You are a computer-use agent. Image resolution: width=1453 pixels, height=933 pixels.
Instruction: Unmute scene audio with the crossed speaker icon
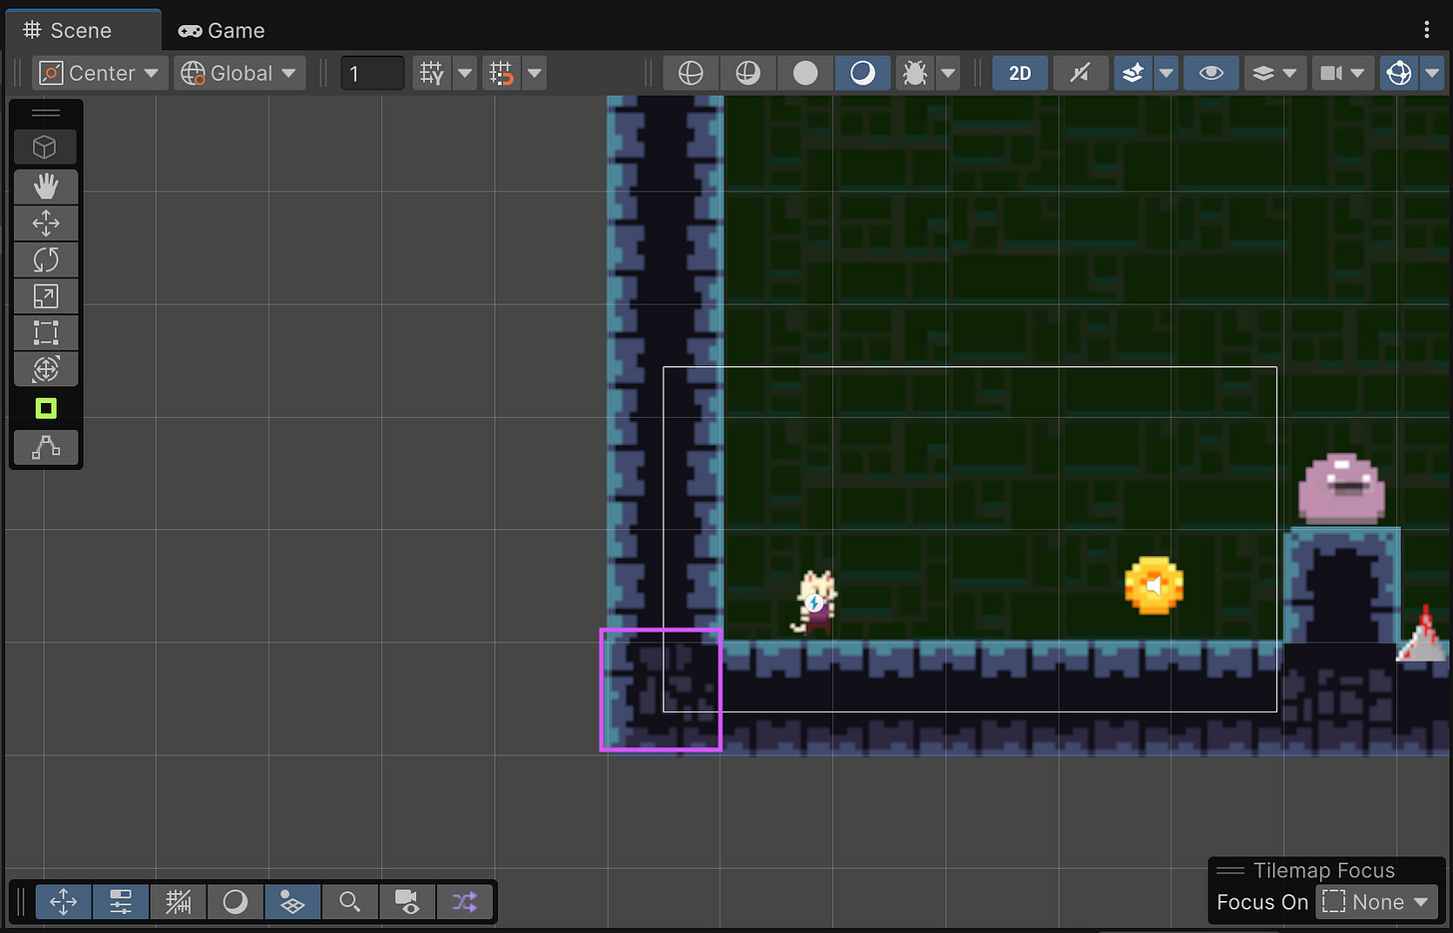[x=1080, y=72]
